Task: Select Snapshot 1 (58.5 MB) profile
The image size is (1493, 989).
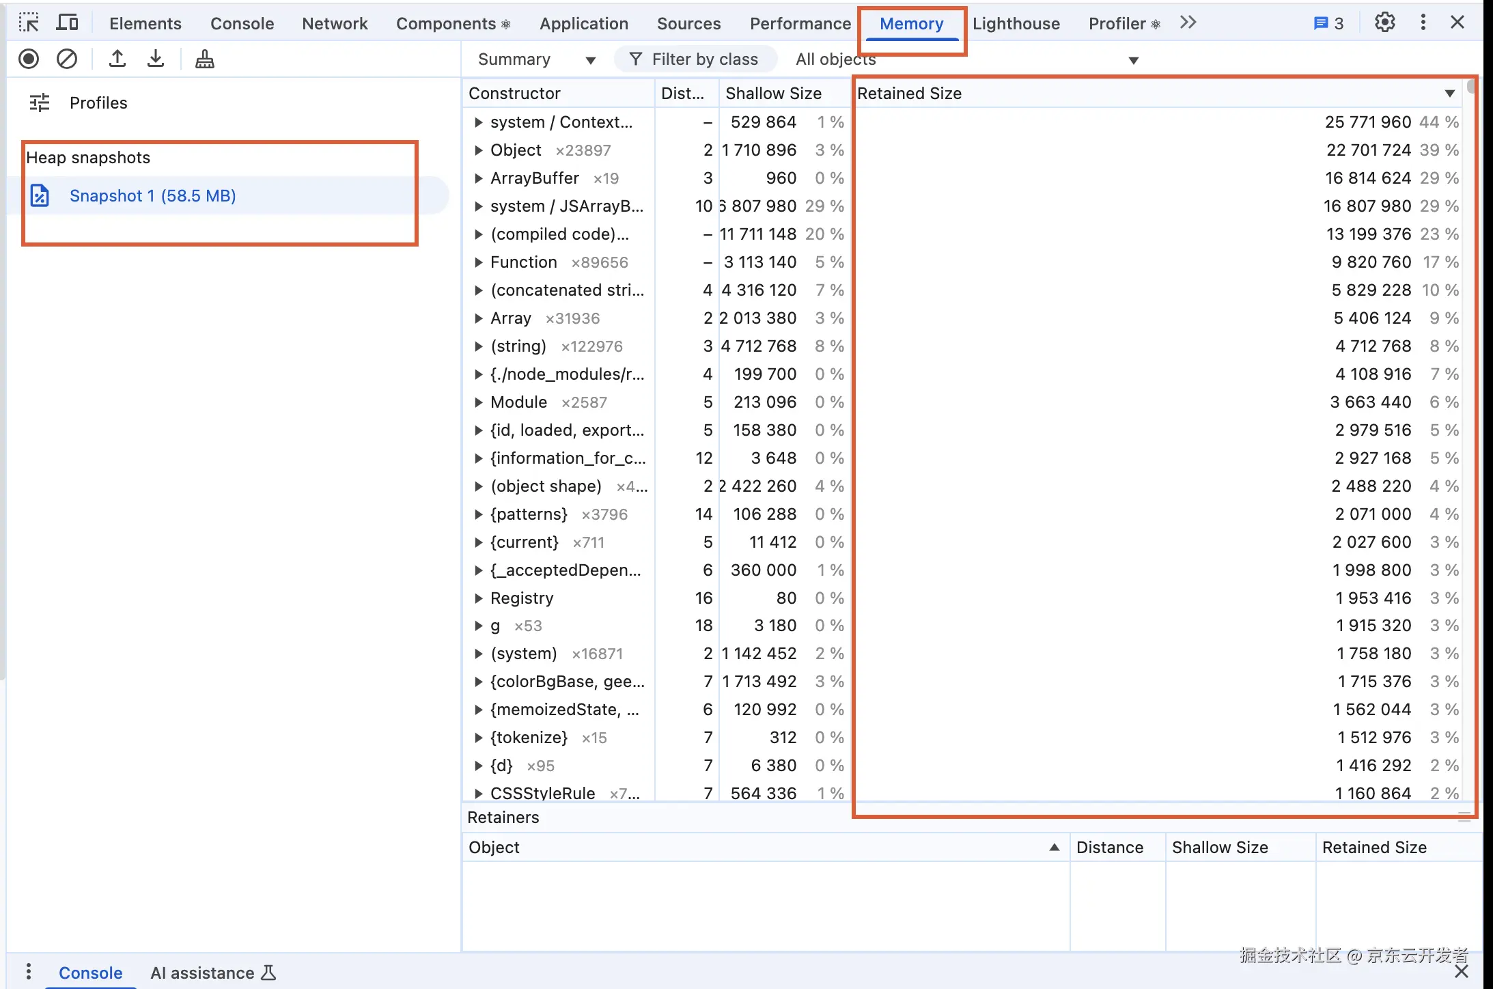Action: point(152,196)
